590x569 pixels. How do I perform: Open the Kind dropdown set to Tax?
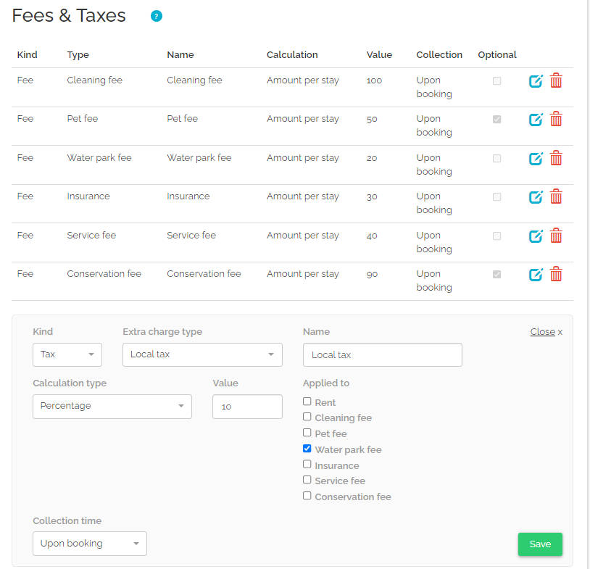(x=67, y=354)
